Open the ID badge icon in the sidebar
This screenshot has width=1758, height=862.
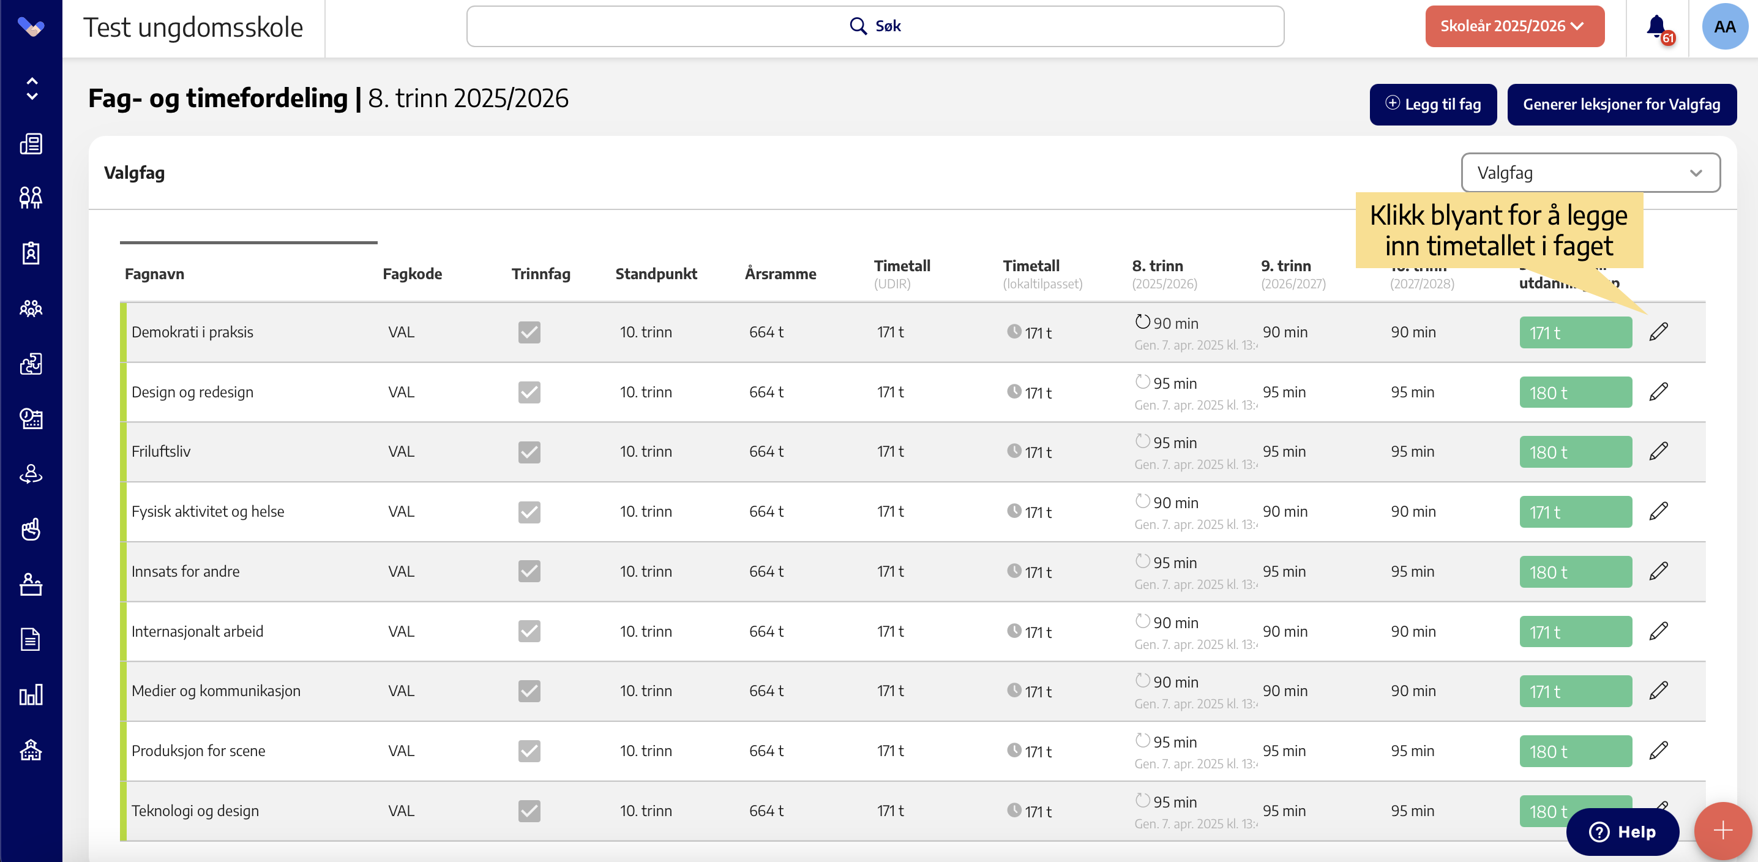31,253
